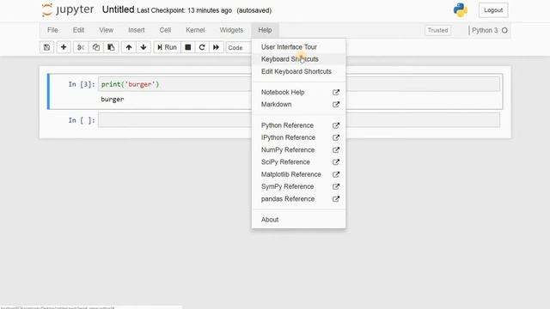Click the empty In [ ] code cell

299,120
